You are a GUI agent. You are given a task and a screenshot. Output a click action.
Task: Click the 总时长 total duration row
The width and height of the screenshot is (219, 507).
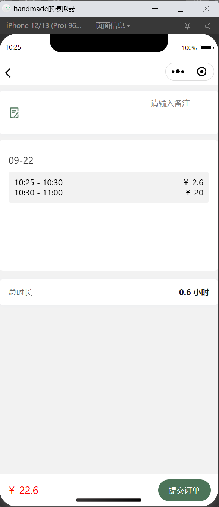109,292
